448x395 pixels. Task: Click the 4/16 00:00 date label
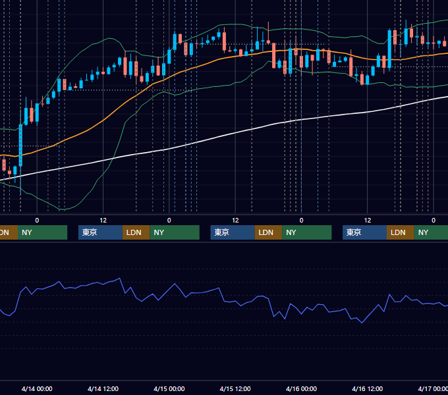[x=301, y=388]
